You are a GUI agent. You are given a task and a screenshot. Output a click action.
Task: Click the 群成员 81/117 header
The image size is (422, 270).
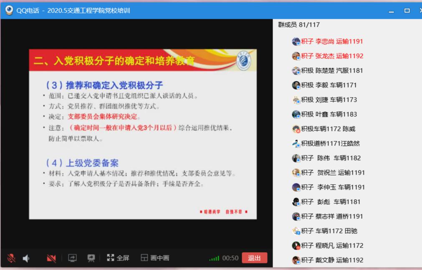[299, 25]
